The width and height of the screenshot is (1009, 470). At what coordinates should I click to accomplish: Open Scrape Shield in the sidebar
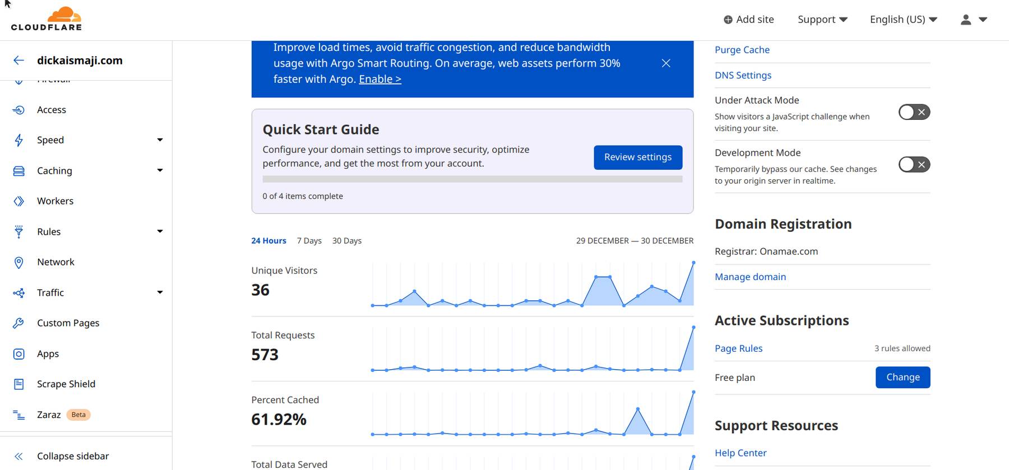[66, 384]
